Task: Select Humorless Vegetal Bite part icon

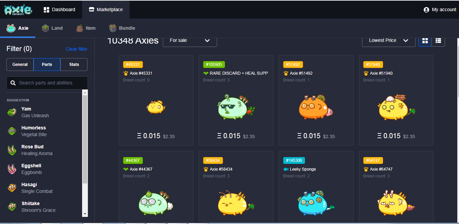Action: point(12,131)
